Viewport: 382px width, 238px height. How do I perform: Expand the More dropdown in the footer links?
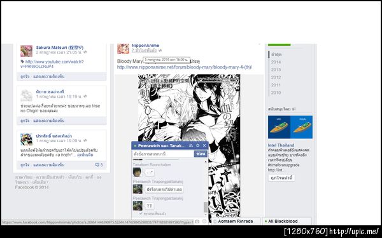(41, 182)
